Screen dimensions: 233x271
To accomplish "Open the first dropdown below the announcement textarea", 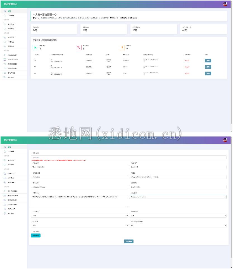I will pyautogui.click(x=80, y=216).
